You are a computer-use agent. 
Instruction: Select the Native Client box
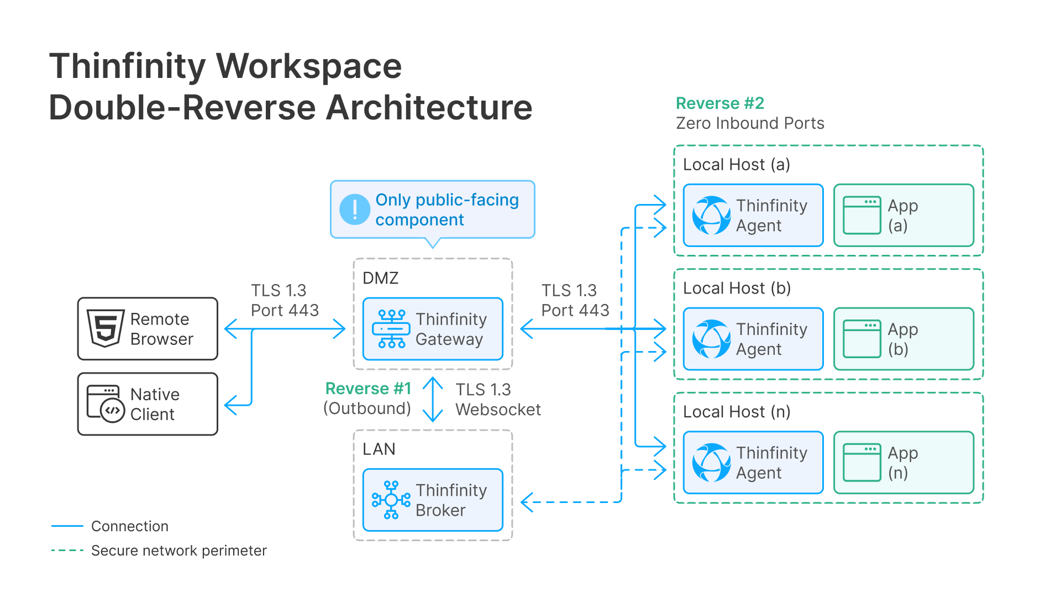(x=148, y=404)
